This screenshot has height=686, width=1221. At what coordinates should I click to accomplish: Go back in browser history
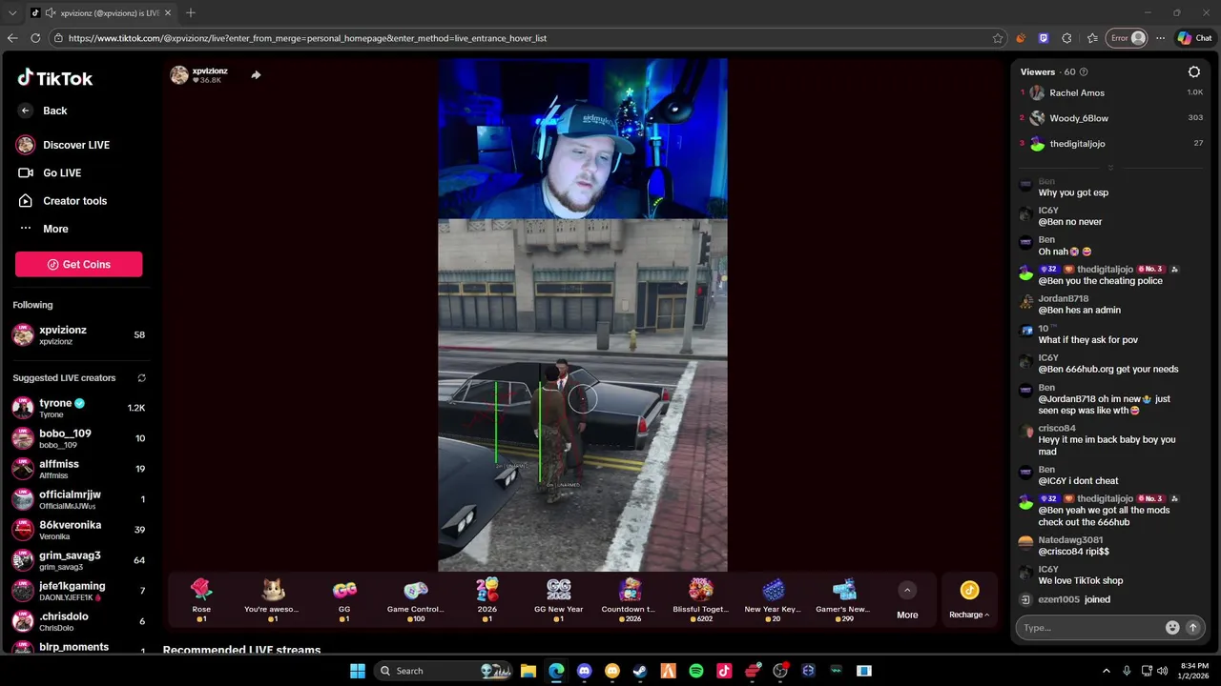pyautogui.click(x=12, y=38)
